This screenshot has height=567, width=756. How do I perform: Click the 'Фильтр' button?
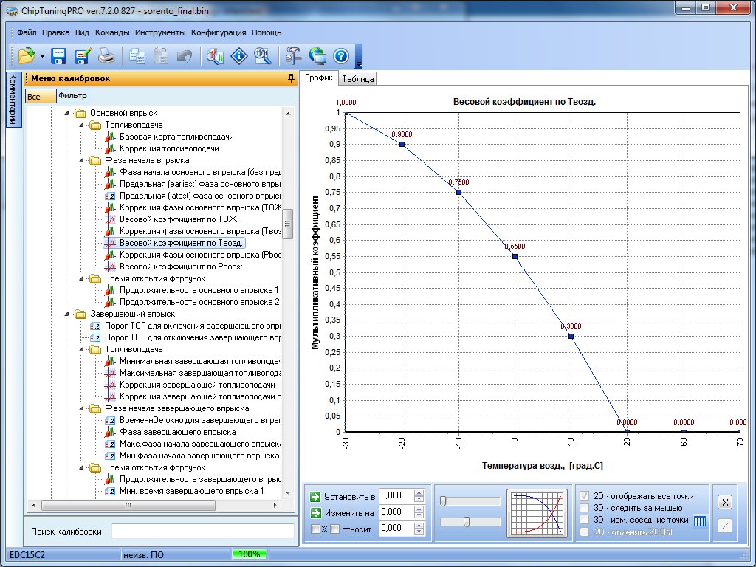[x=72, y=96]
